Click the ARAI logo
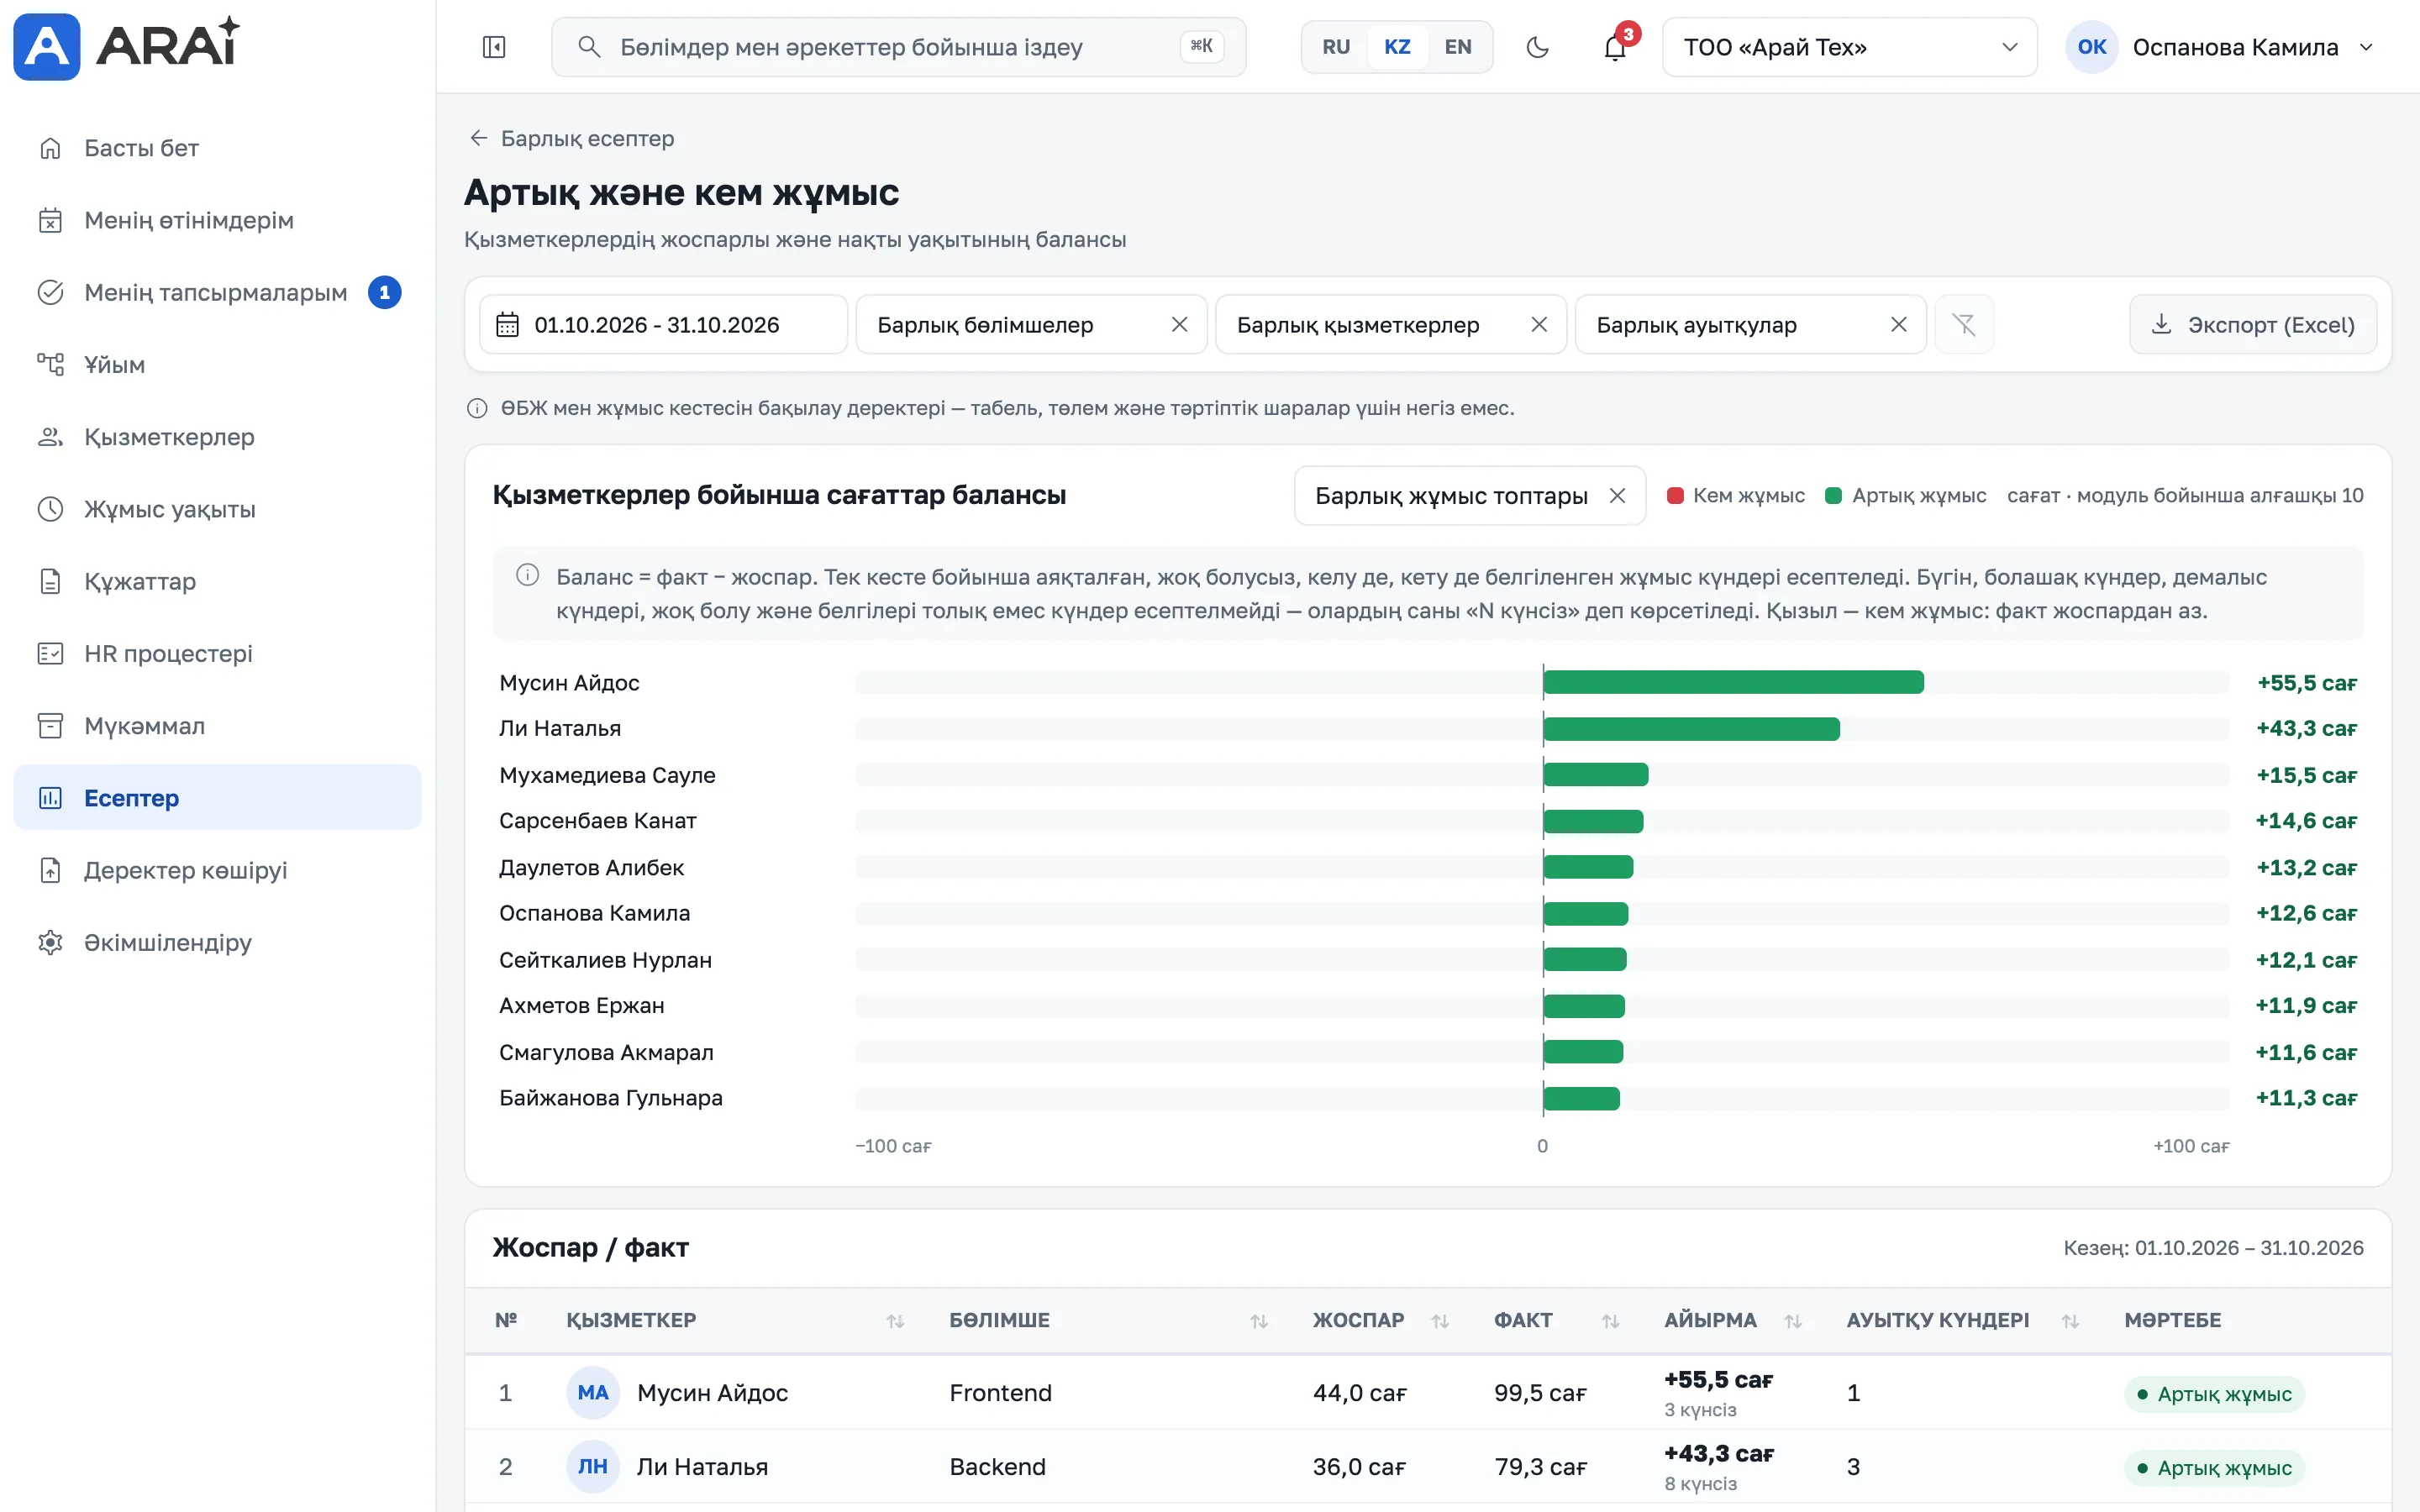 pos(127,46)
